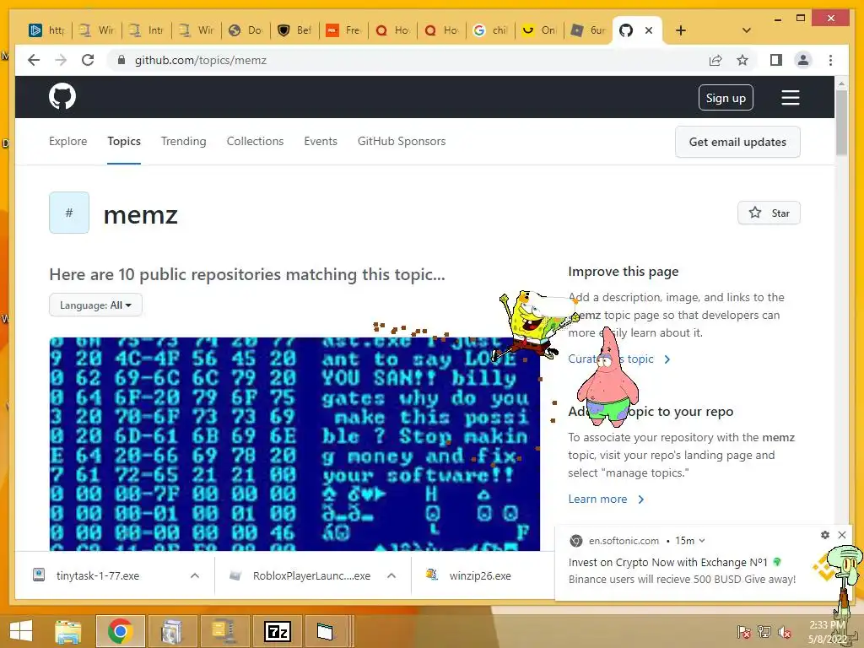Viewport: 864px width, 648px height.
Task: Open the Windows Start button
Action: coord(21,631)
